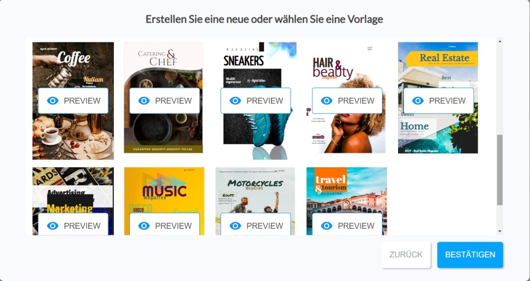Preview the Sneakers magazine template

tap(256, 101)
